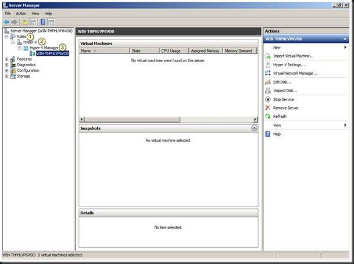354x264 pixels.
Task: Click the Inspect Disk icon
Action: pyautogui.click(x=268, y=91)
